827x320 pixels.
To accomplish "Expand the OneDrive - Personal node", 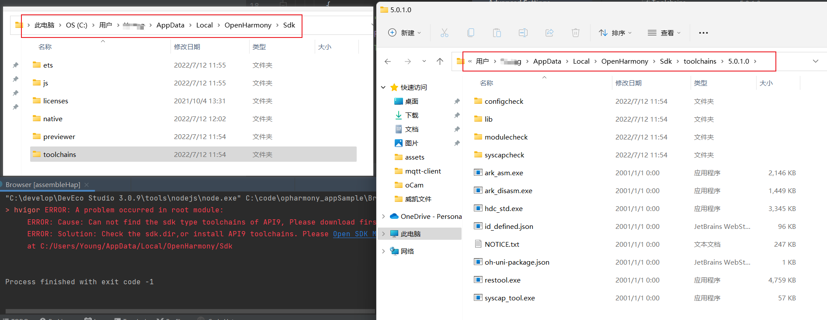I will (383, 216).
